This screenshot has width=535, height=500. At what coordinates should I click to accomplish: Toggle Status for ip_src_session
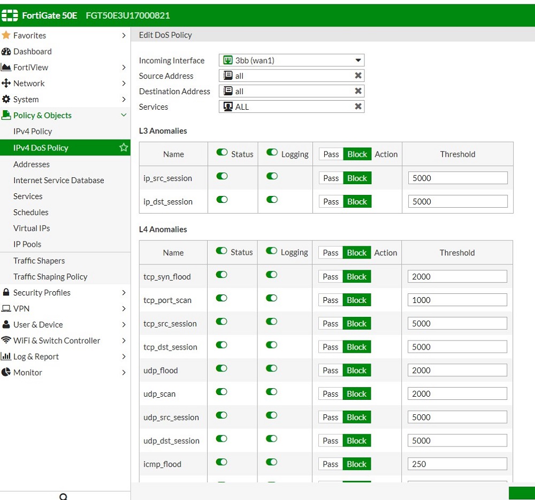coord(222,177)
